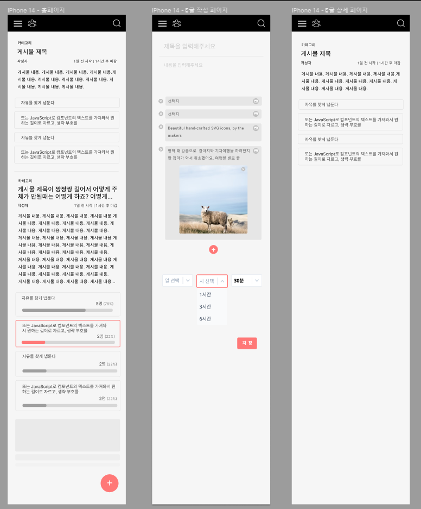Click the search icon in 글 상세 페이지 header
Screen dimensions: 421x509
click(x=401, y=23)
